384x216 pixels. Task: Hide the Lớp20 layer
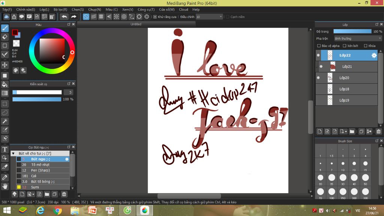click(318, 78)
